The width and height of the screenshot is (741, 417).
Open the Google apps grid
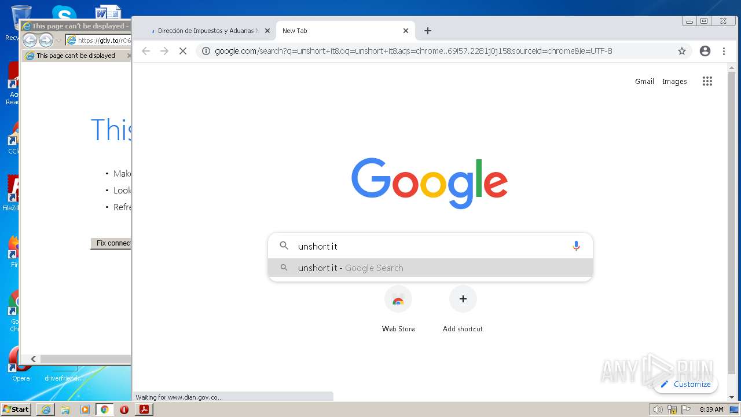[707, 81]
